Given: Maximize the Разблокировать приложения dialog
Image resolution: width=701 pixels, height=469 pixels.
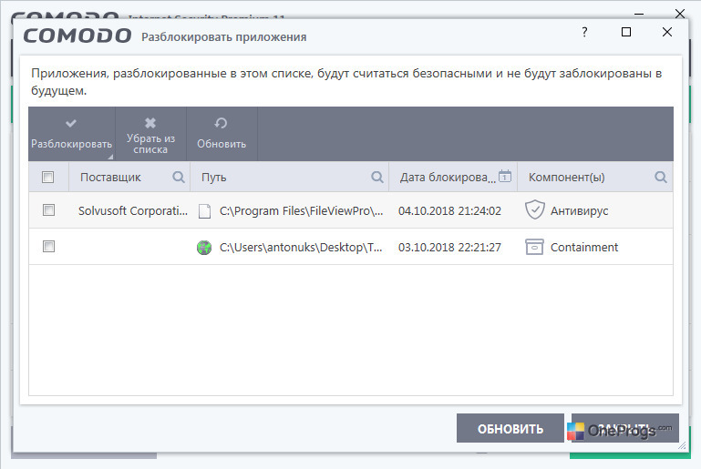Looking at the screenshot, I should click(626, 32).
